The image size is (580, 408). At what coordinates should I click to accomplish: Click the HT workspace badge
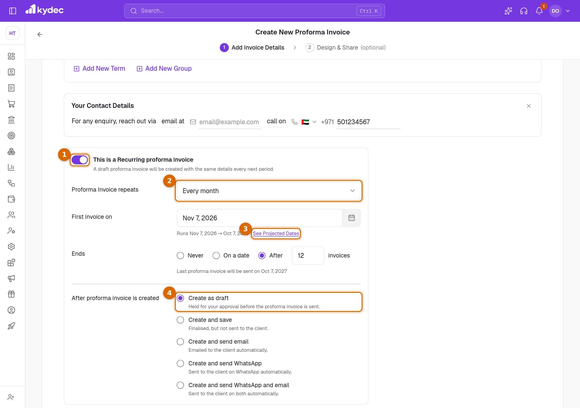[12, 33]
